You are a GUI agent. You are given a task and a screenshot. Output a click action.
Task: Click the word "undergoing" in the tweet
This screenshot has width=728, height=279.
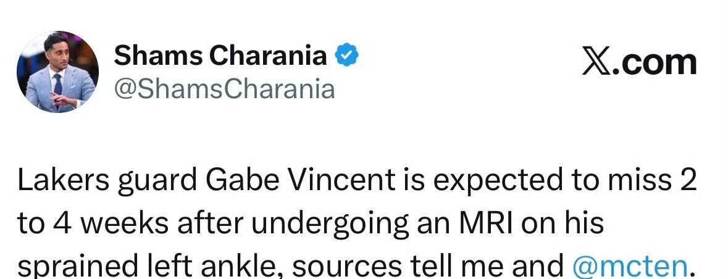click(325, 223)
